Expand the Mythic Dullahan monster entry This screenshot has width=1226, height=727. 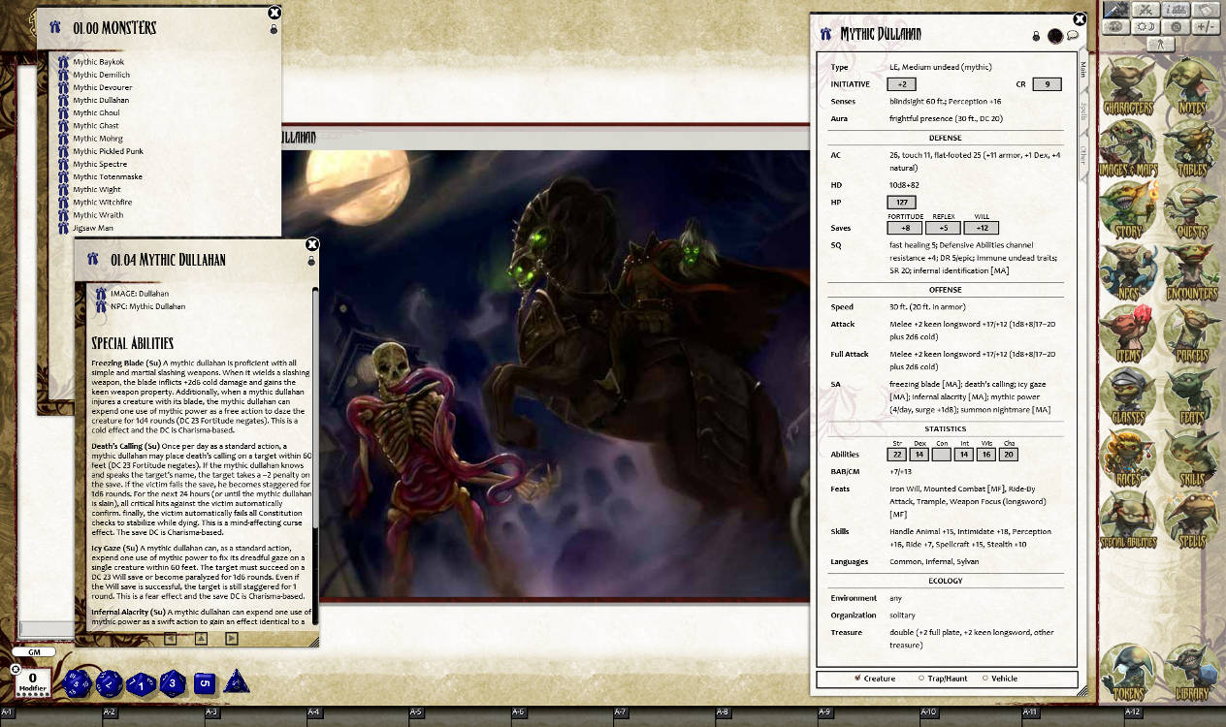(101, 100)
